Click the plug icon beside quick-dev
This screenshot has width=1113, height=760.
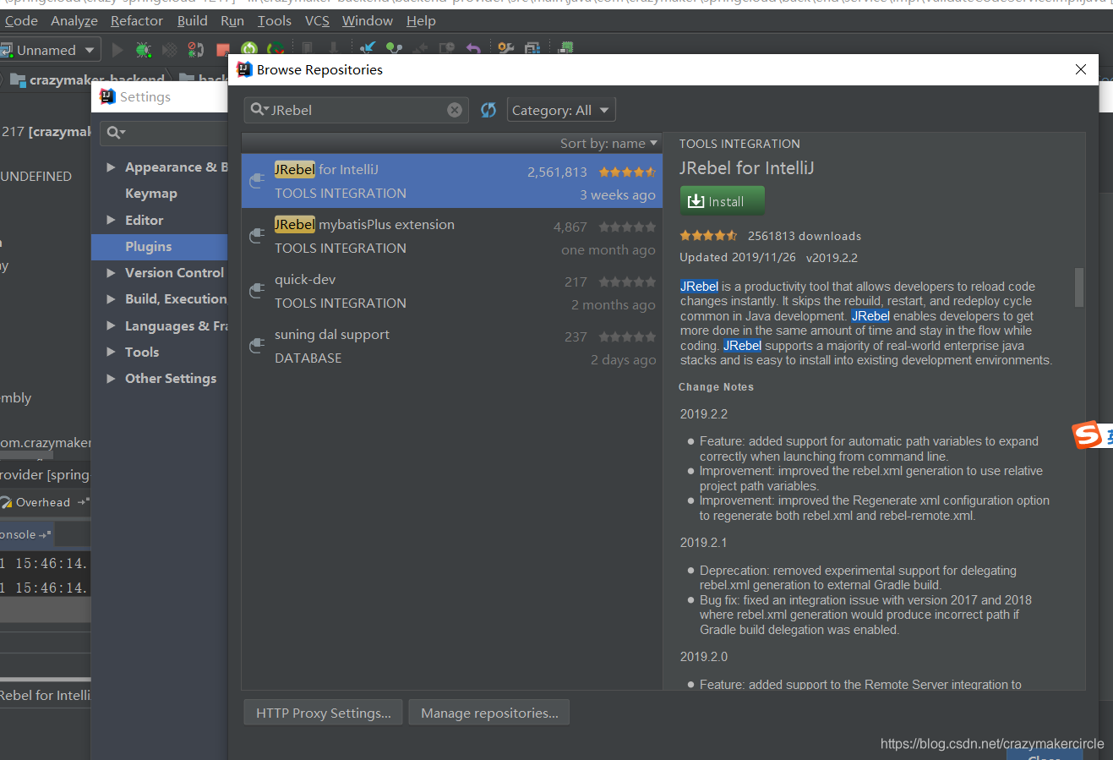[x=257, y=291]
